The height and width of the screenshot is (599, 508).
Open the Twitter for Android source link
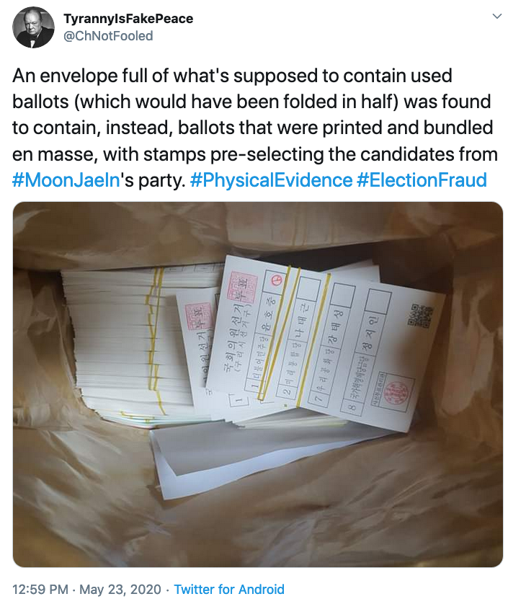(x=229, y=589)
